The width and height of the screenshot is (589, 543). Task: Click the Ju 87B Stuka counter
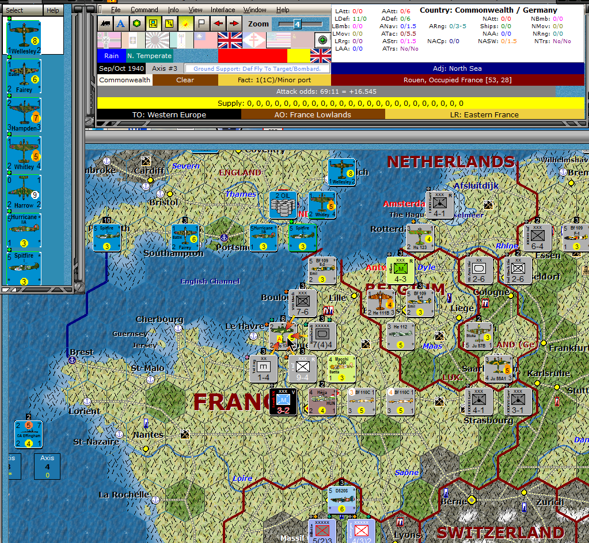click(477, 336)
